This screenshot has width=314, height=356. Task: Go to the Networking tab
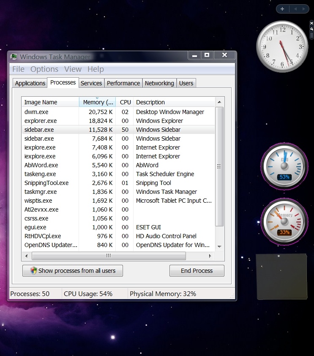click(159, 83)
